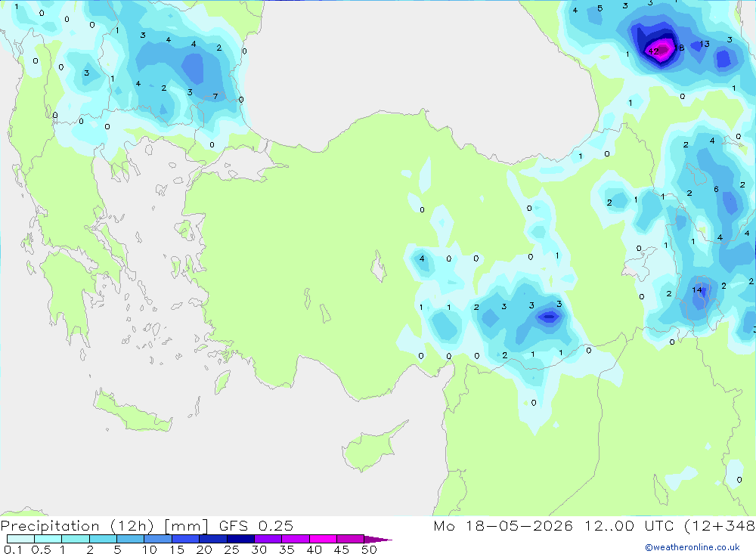Click the '6' precipitation value on map

click(717, 189)
